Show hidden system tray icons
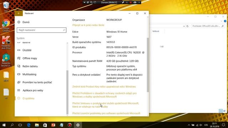 point(189,125)
